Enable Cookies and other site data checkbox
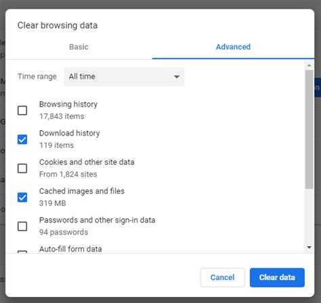321x303 pixels. coord(22,168)
